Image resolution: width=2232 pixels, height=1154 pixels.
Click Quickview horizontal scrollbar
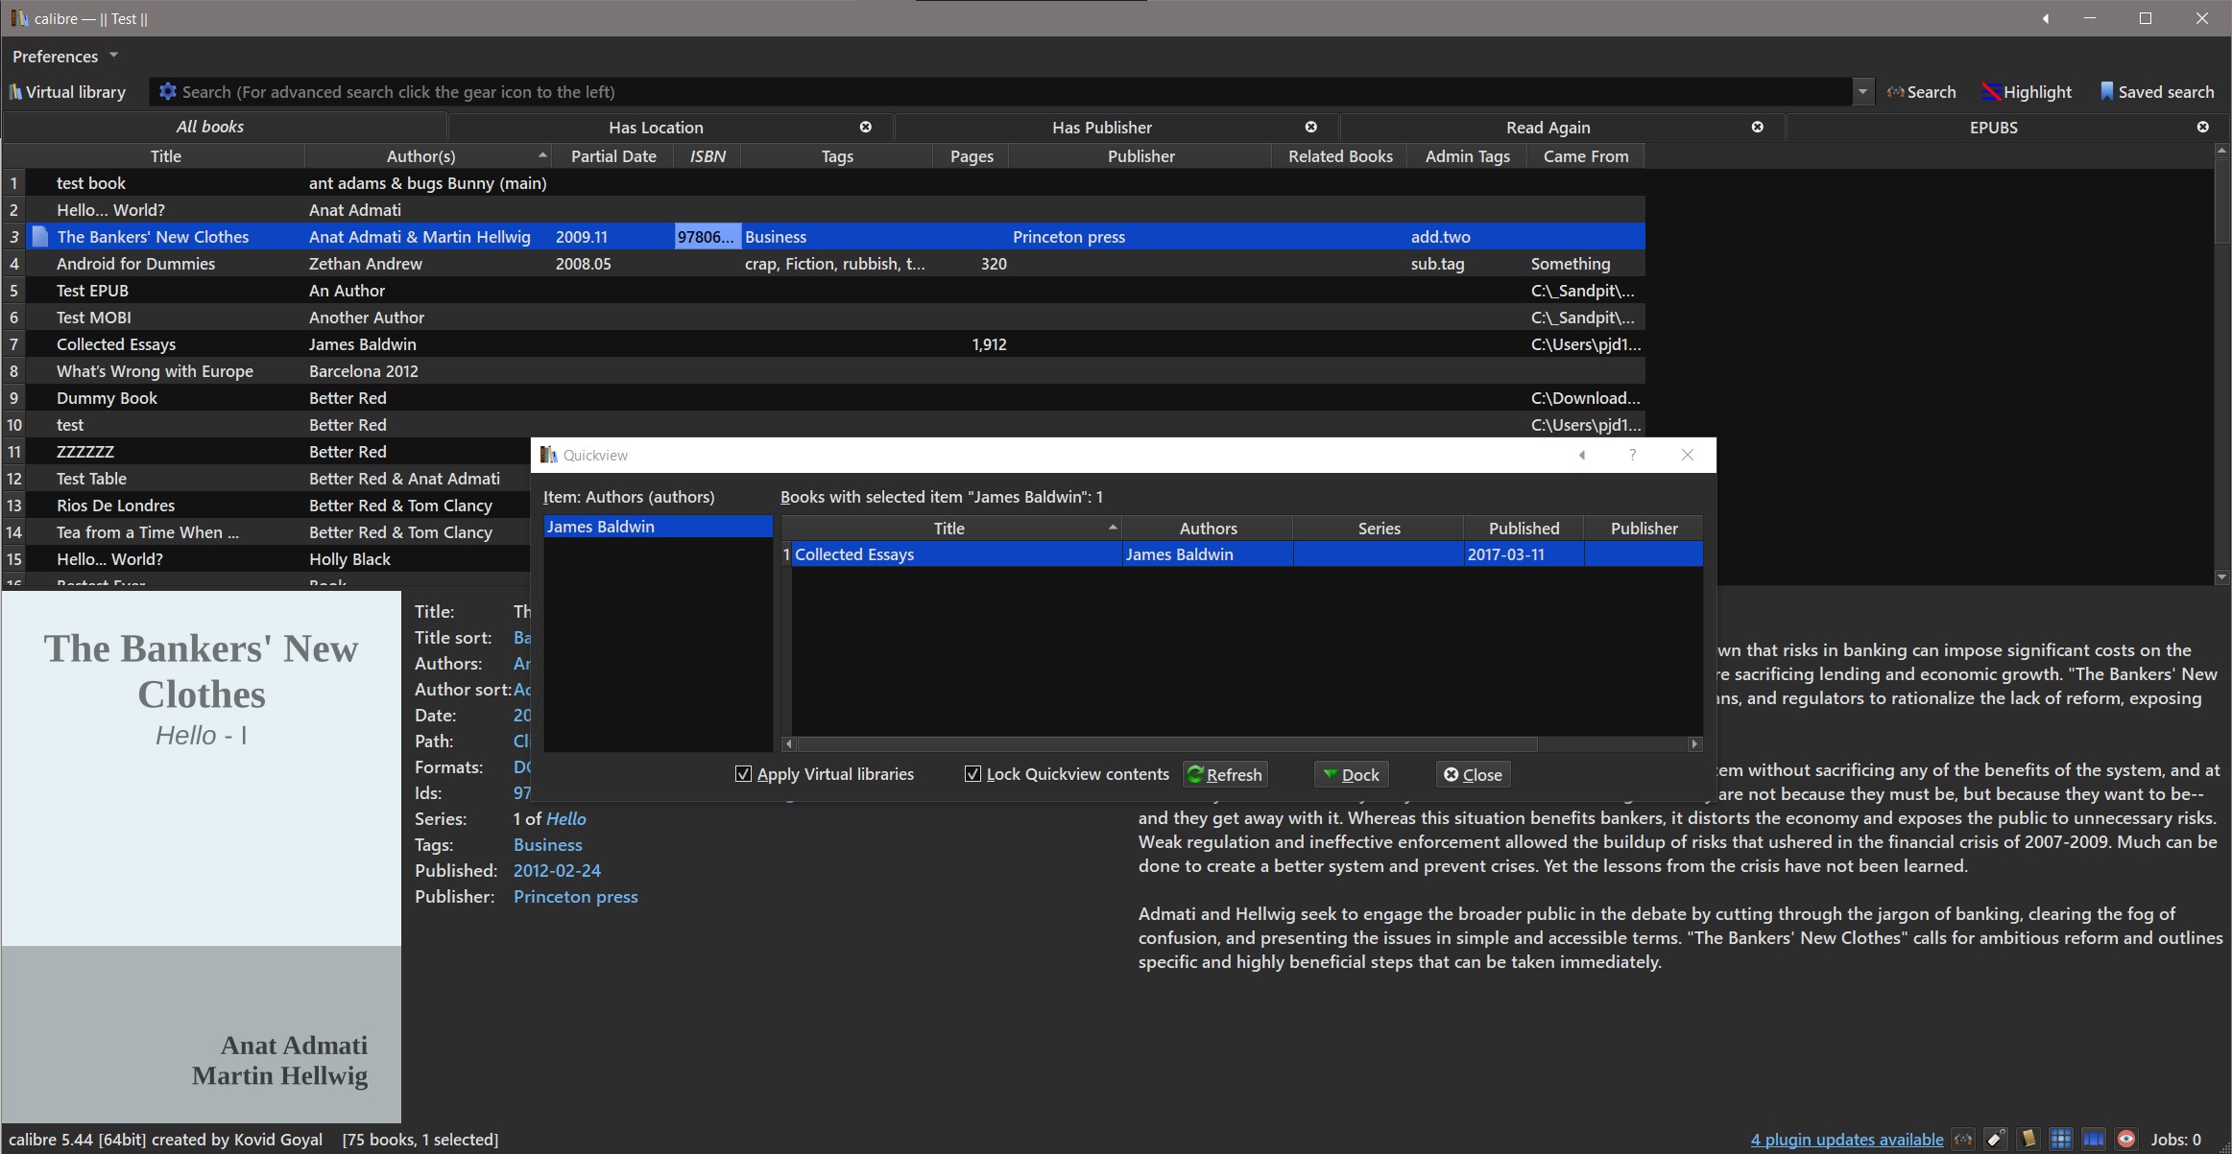[1166, 744]
